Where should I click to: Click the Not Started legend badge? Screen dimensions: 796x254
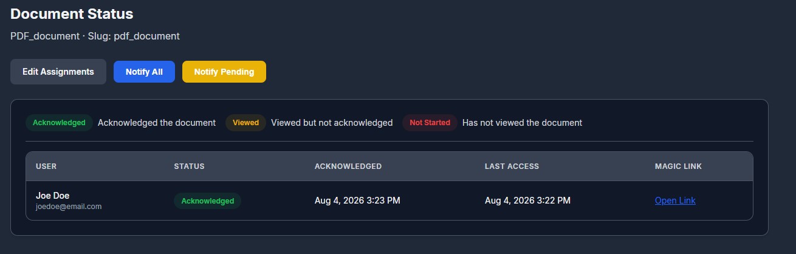click(x=430, y=123)
